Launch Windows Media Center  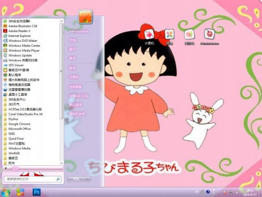coord(22,45)
